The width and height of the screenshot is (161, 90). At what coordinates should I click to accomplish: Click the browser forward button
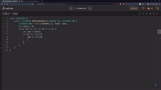[5, 4]
